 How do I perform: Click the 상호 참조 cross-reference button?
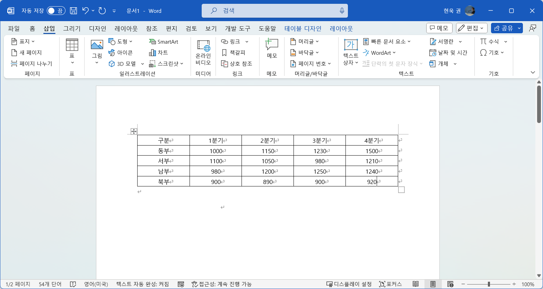coord(237,64)
